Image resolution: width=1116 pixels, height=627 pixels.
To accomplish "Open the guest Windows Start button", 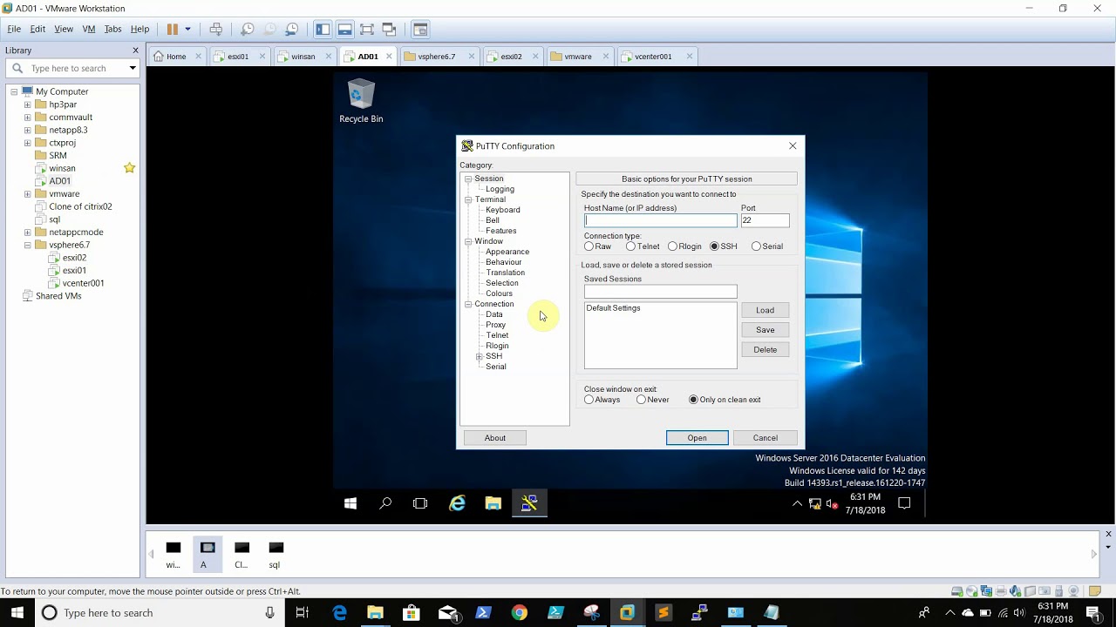I will click(350, 503).
